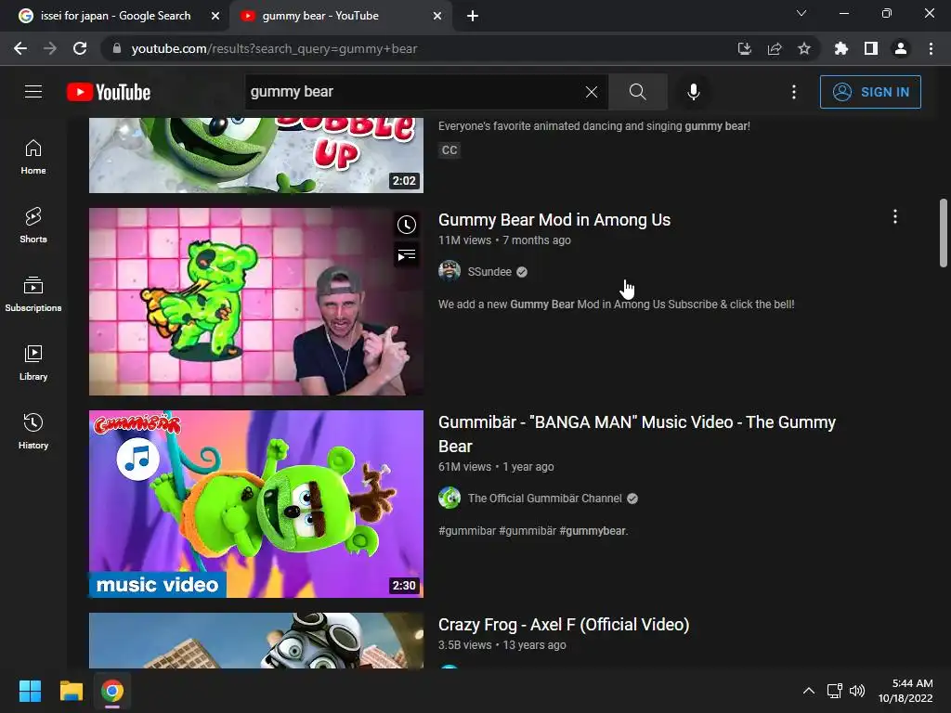
Task: Click the CC badge
Action: click(449, 149)
